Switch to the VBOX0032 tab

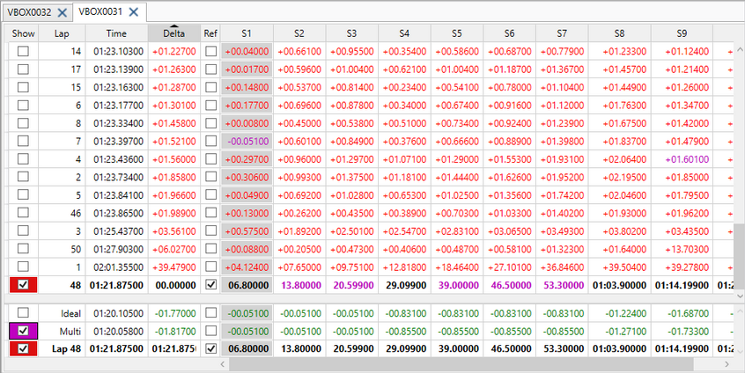(30, 12)
